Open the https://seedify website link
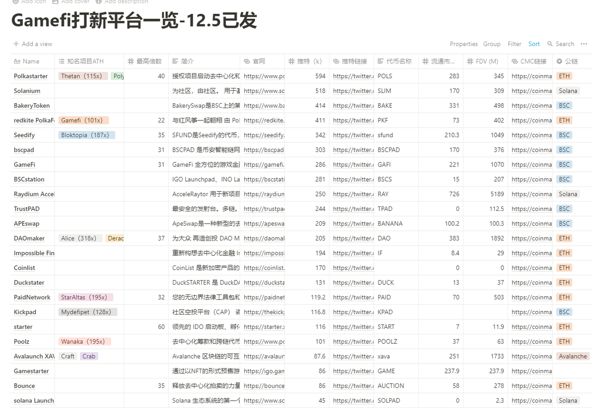The image size is (592, 408). (x=264, y=135)
